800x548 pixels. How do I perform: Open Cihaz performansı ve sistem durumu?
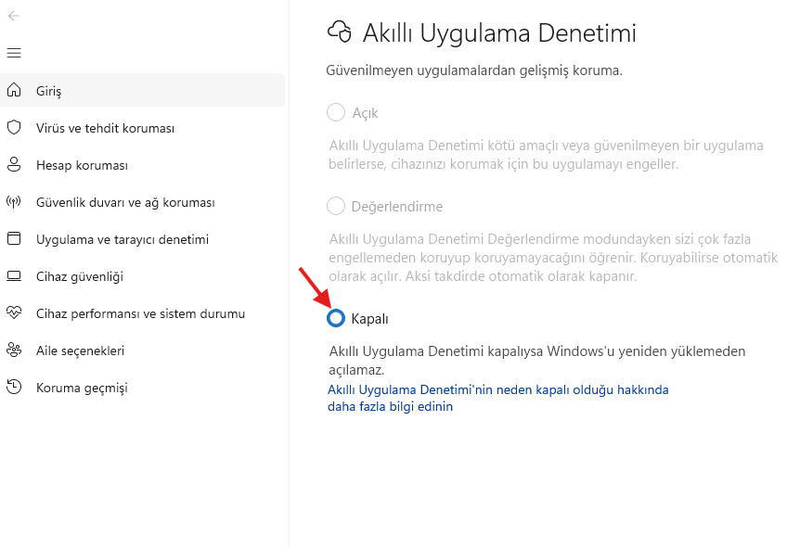click(140, 313)
